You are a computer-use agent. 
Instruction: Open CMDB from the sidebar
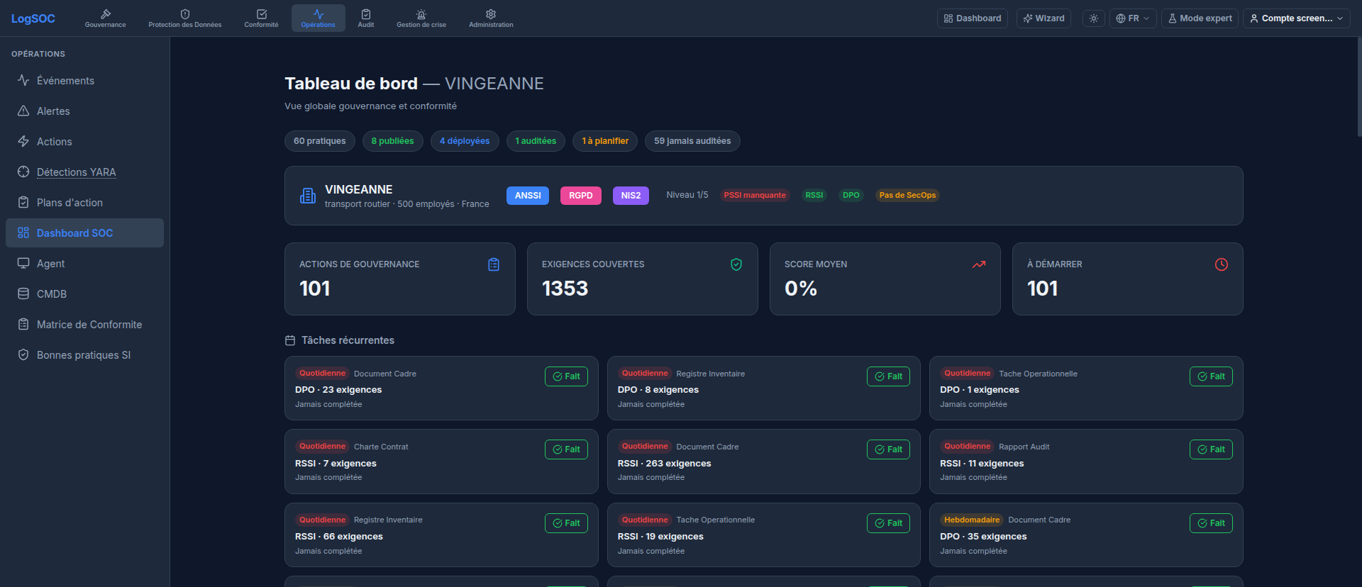(x=84, y=294)
